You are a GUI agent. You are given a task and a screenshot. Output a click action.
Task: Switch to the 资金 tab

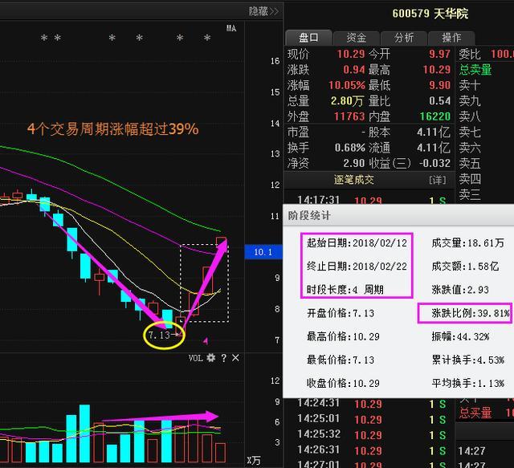coord(357,38)
